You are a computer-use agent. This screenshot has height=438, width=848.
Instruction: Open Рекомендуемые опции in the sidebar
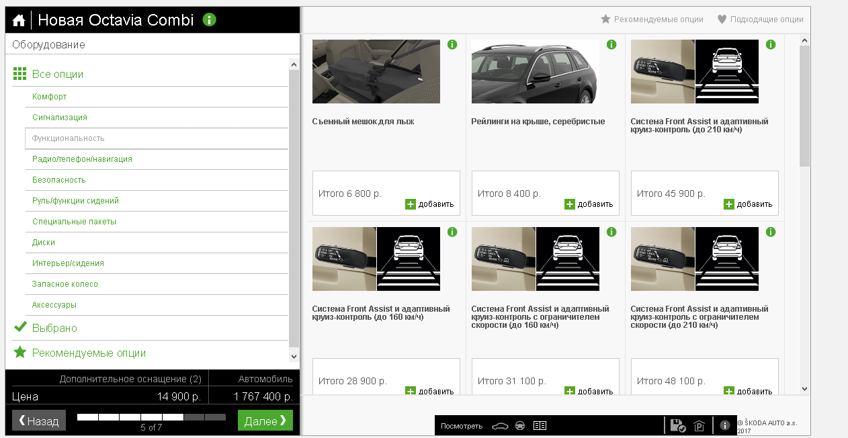89,353
